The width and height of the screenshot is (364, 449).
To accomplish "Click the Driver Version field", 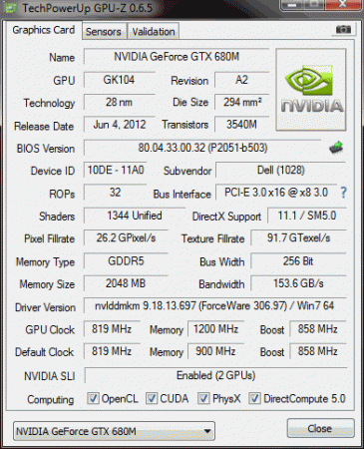I will 214,305.
